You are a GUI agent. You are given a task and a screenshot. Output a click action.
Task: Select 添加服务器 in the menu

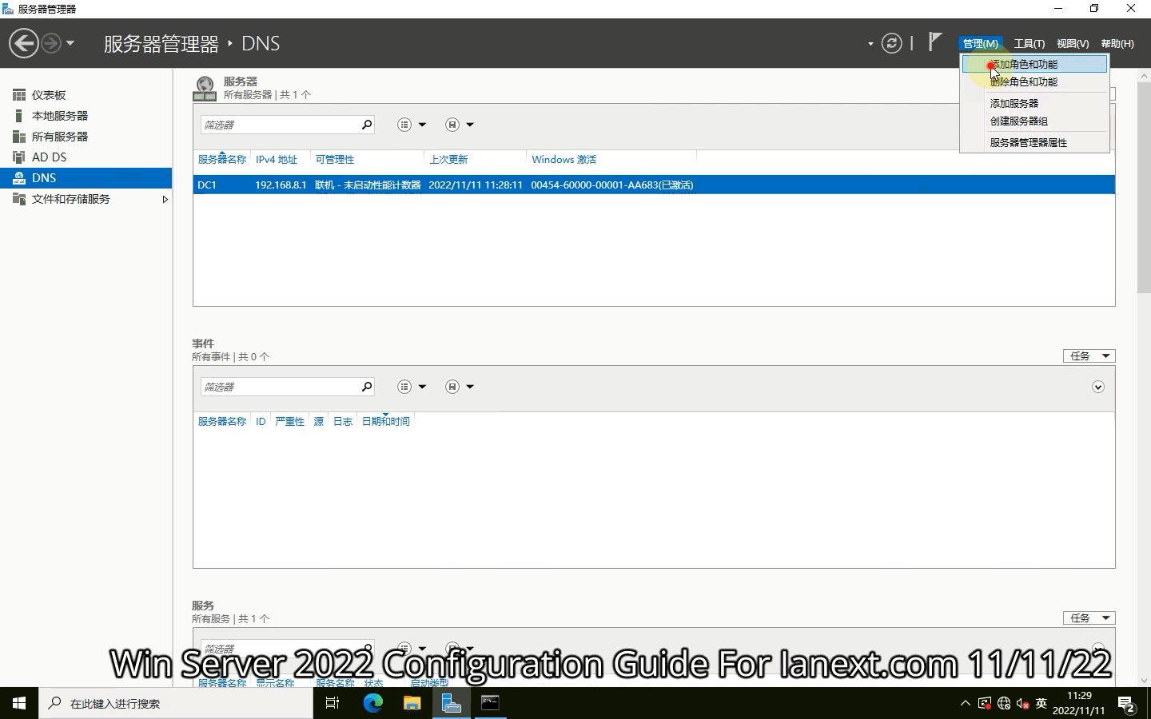[x=1034, y=103]
